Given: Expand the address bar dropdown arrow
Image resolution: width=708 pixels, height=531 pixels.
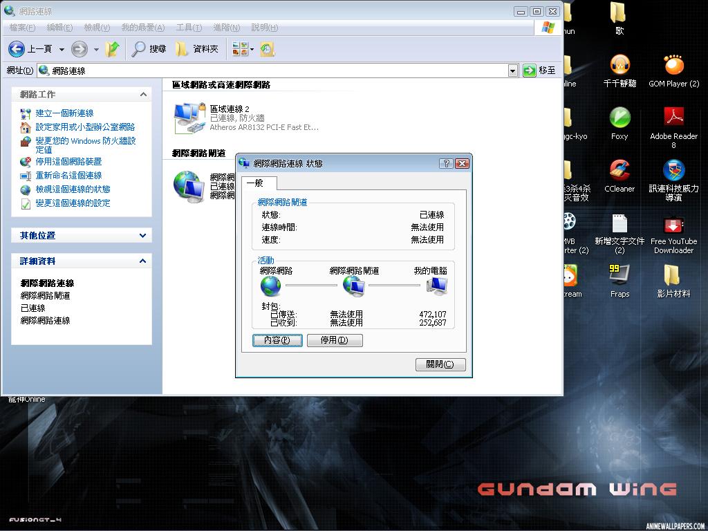Looking at the screenshot, I should pyautogui.click(x=512, y=71).
